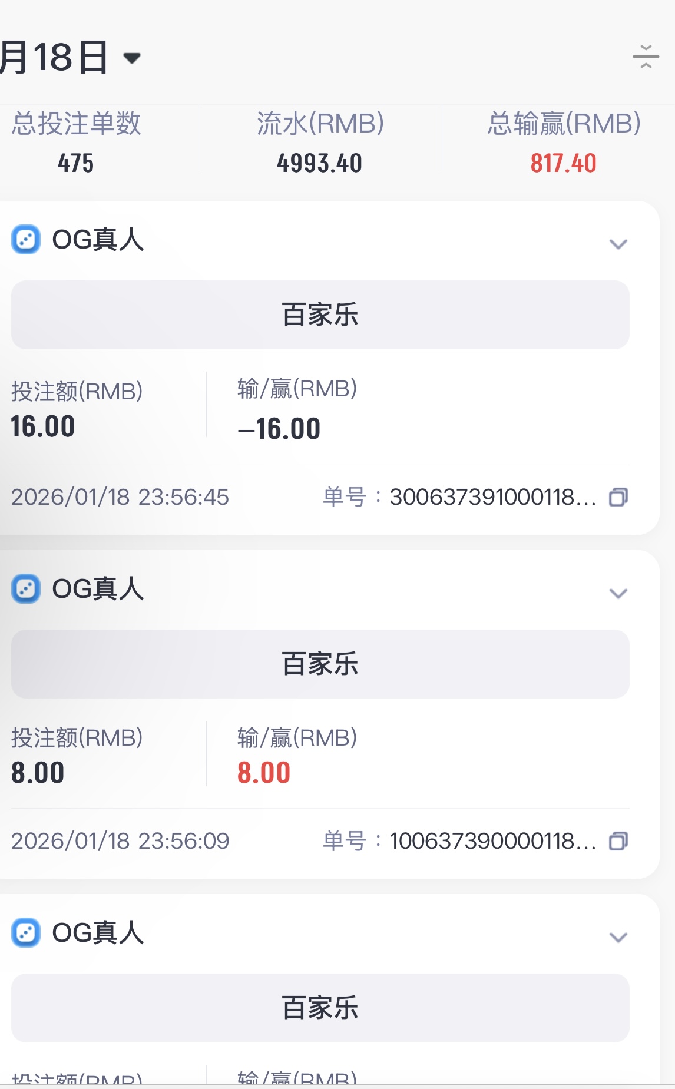Screen dimensions: 675x1089
Task: Open the date dropdown arrow next to 18日
Action: tap(132, 58)
